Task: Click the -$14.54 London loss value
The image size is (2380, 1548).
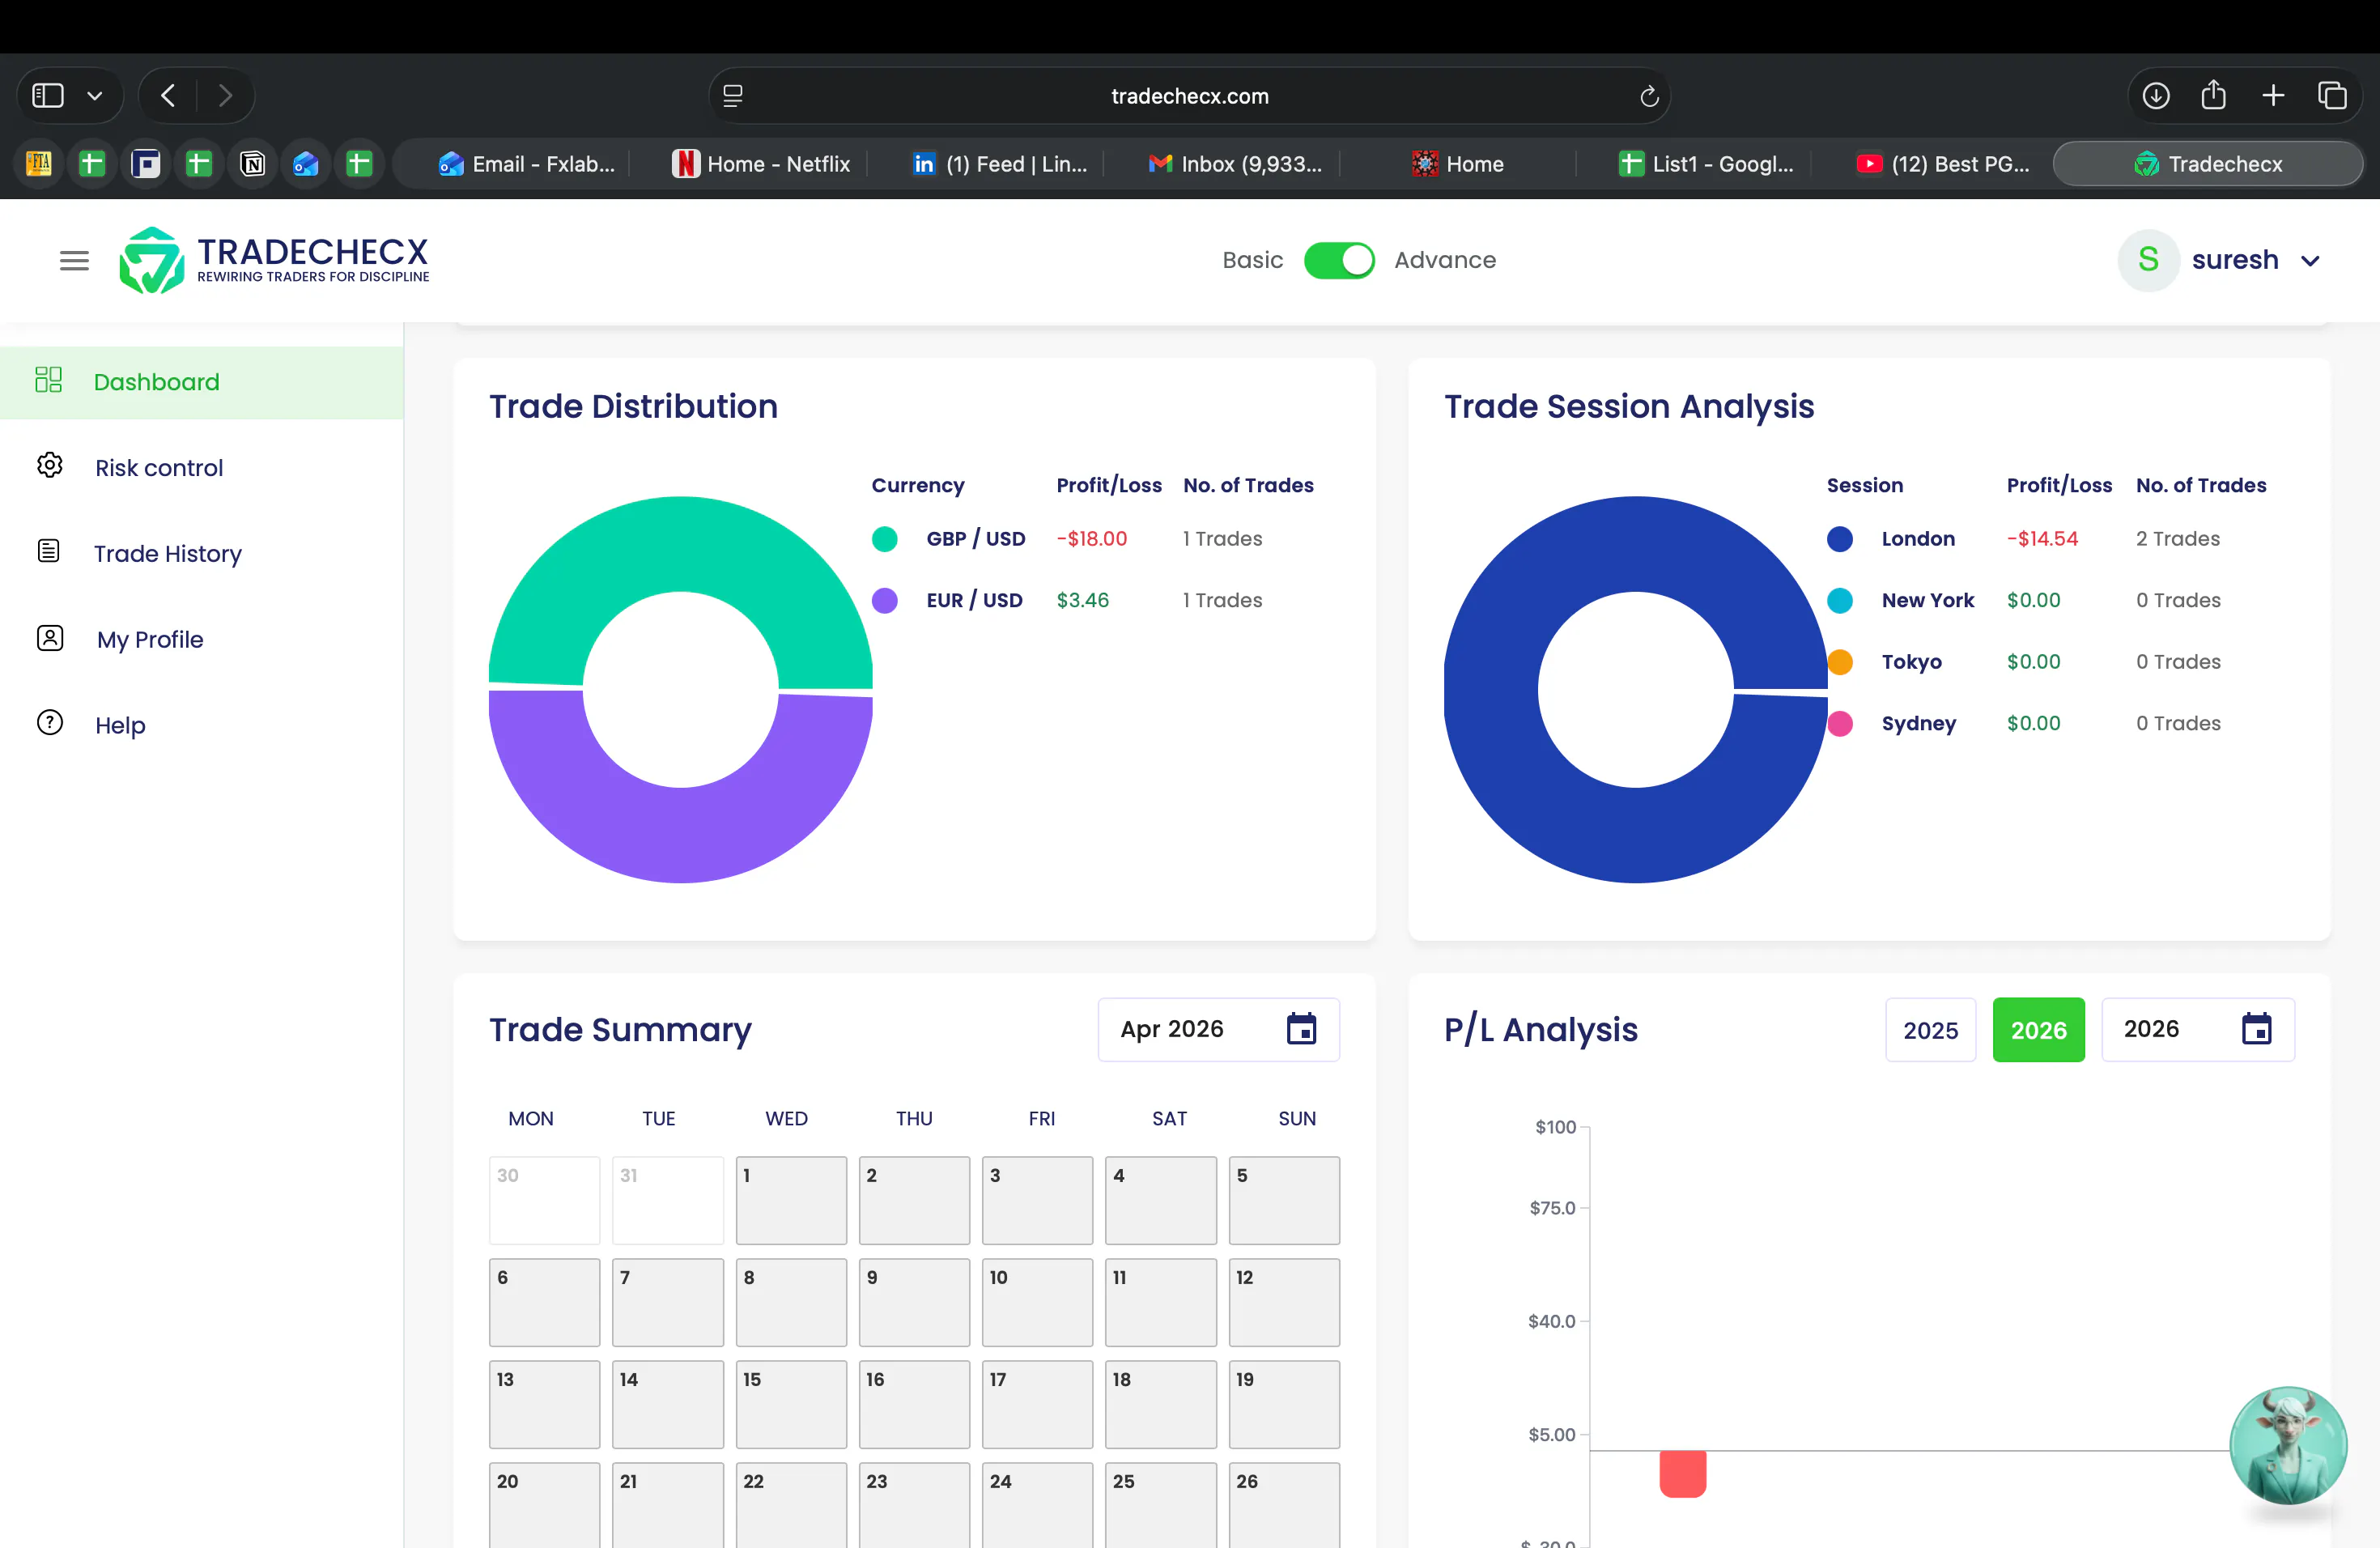Action: 2043,539
